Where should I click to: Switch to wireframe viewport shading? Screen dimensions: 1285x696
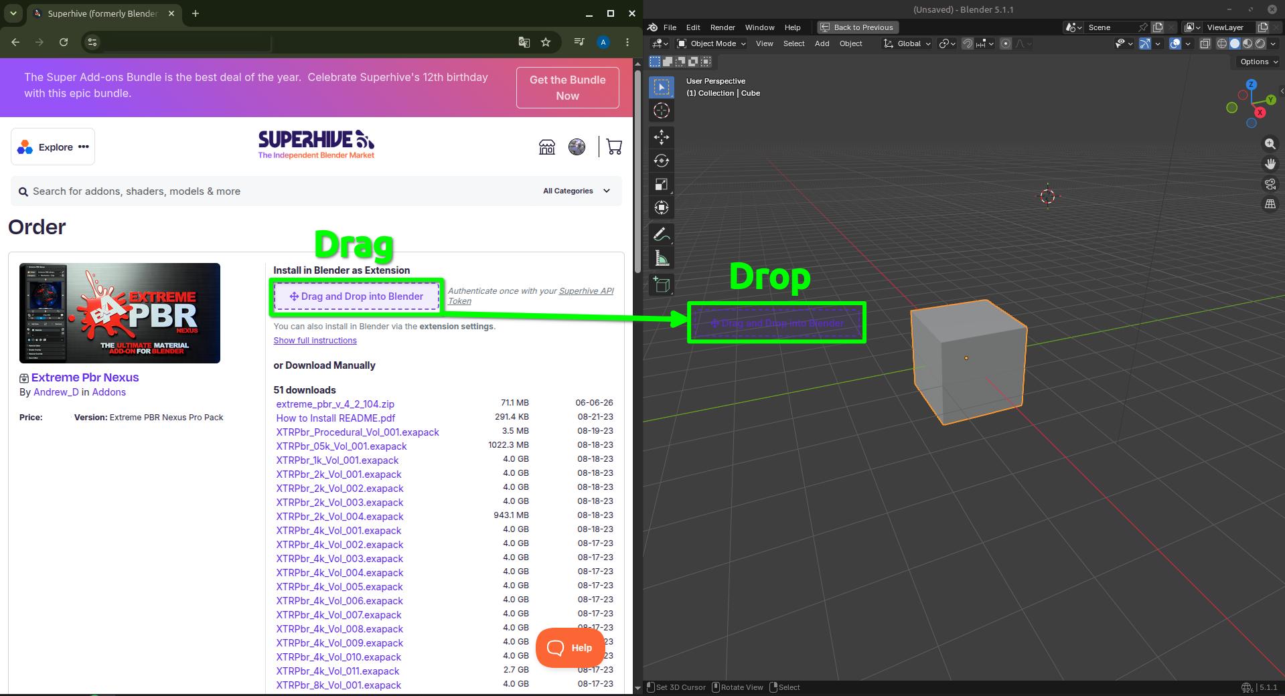(x=1222, y=43)
